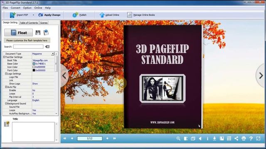This screenshot has width=266, height=149.
Task: Click the zoom in magnifier icon
Action: pyautogui.click(x=178, y=139)
